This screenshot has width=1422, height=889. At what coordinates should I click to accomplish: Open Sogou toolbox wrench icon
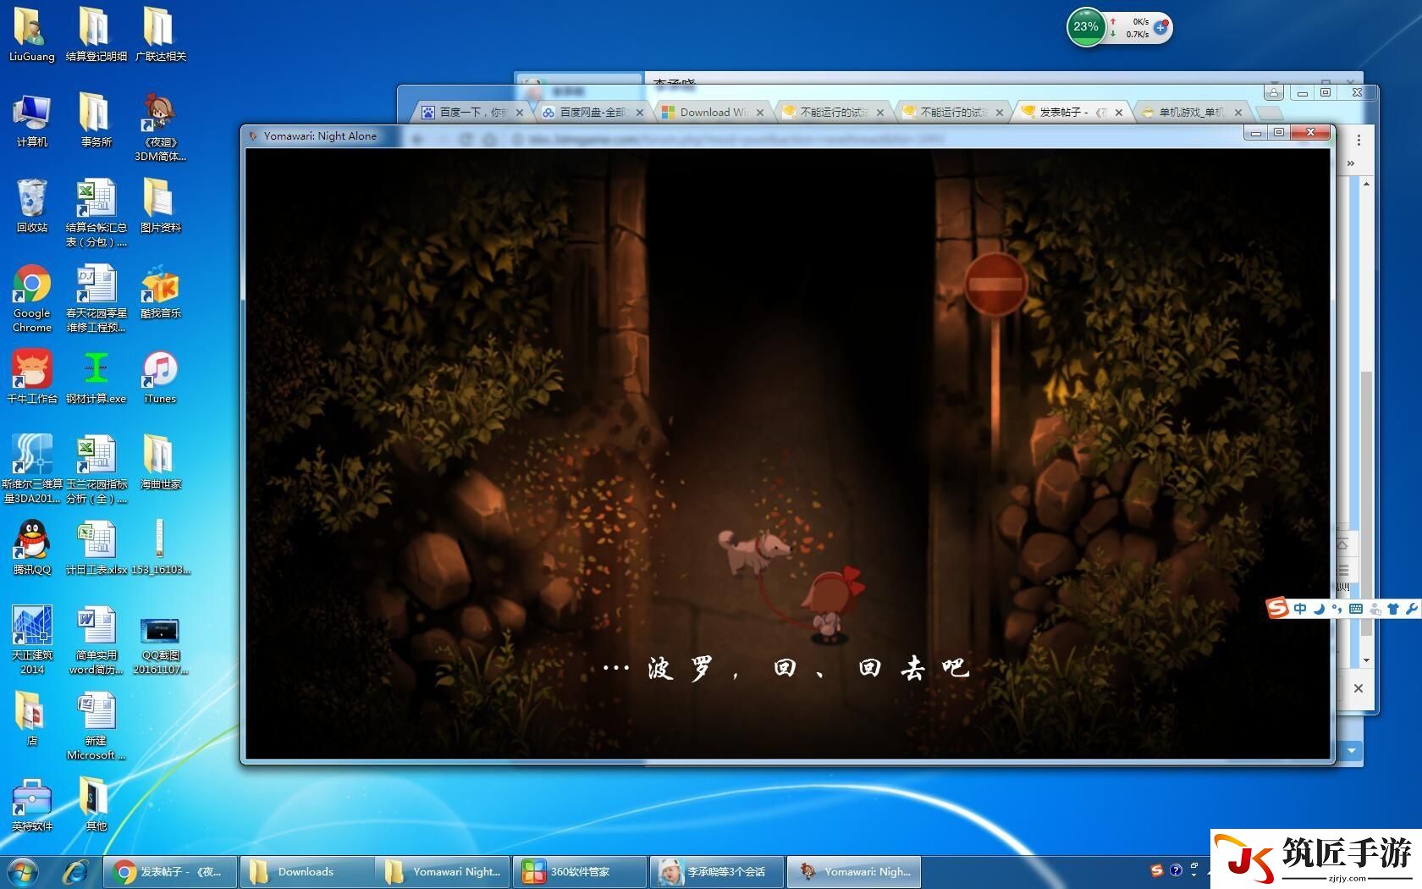point(1410,608)
